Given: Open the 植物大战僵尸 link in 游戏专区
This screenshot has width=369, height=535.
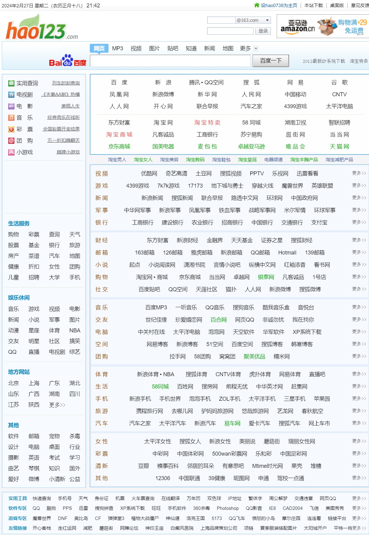Looking at the screenshot, I should (x=145, y=518).
